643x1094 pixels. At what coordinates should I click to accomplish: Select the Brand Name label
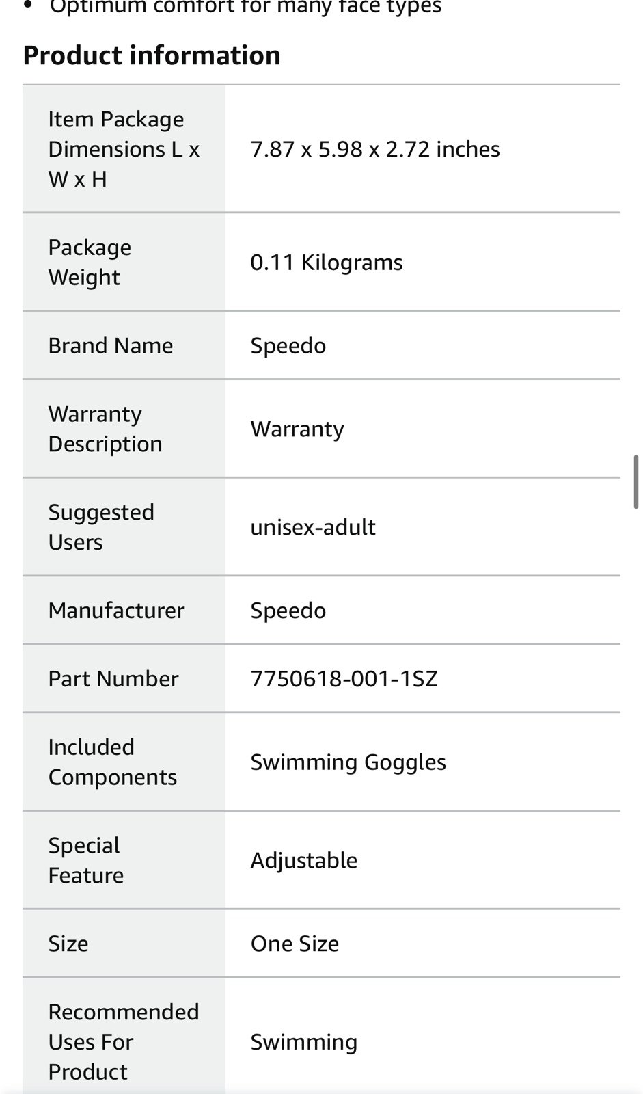point(111,345)
